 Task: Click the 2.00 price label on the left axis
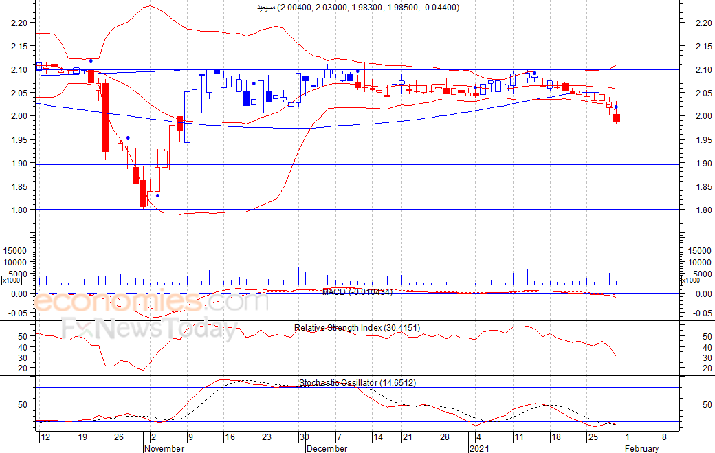click(x=19, y=116)
